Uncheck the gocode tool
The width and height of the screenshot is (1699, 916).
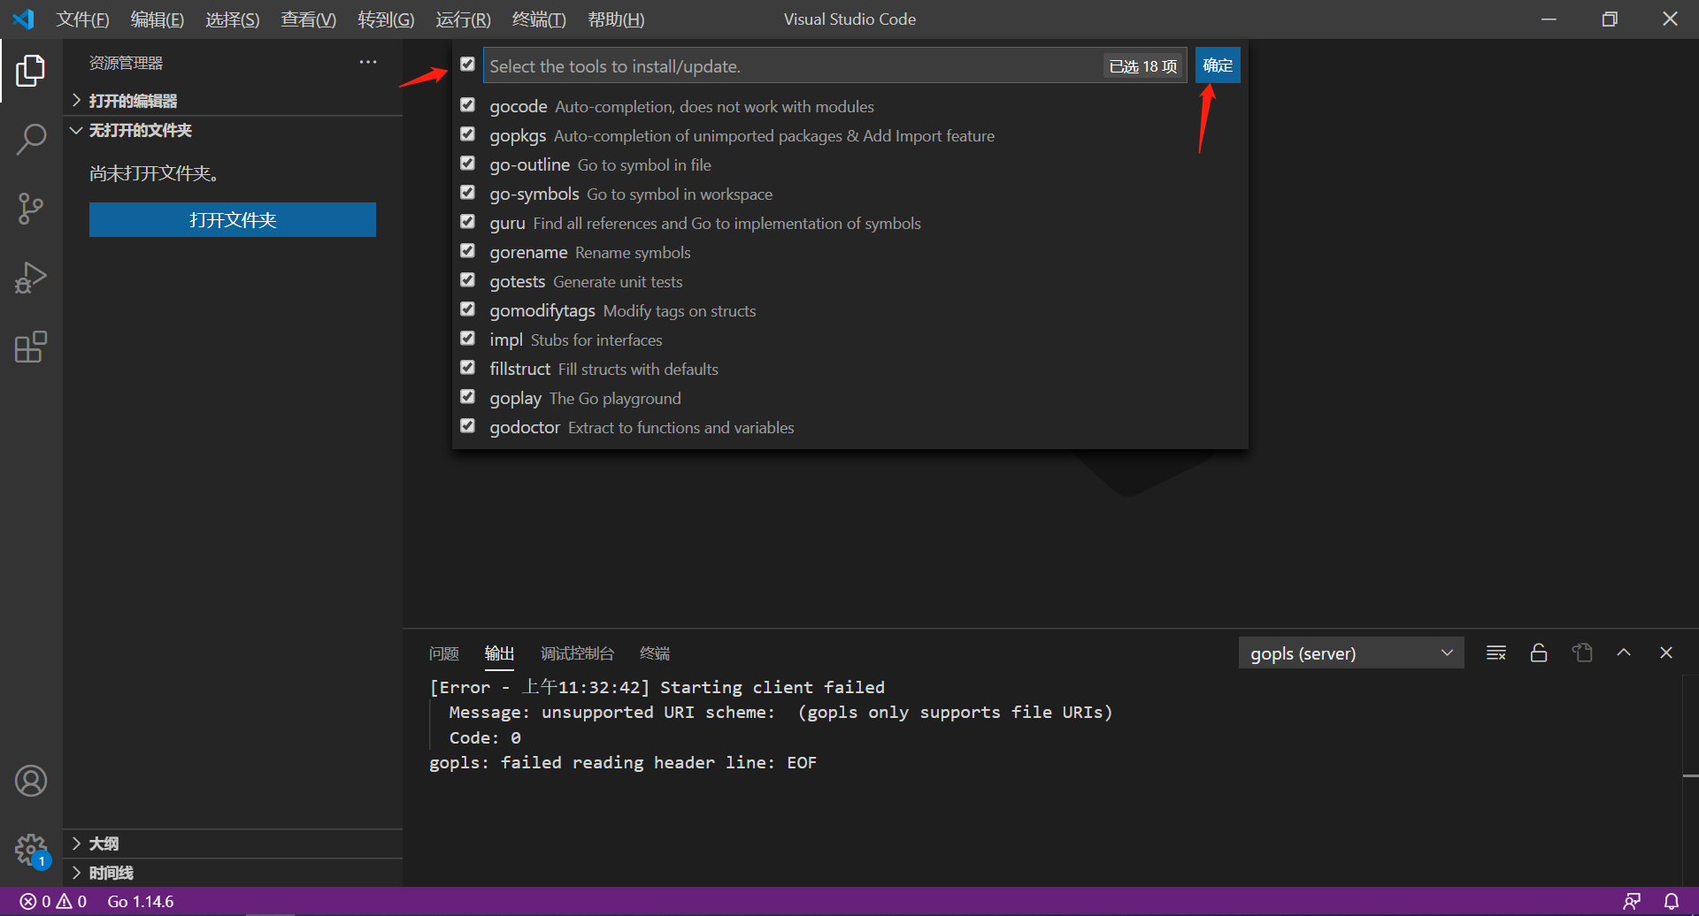coord(467,104)
